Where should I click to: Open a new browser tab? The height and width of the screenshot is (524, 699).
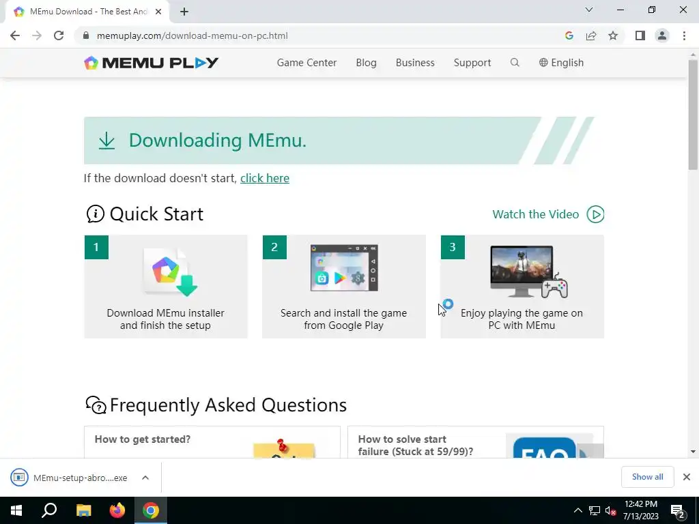pos(184,12)
